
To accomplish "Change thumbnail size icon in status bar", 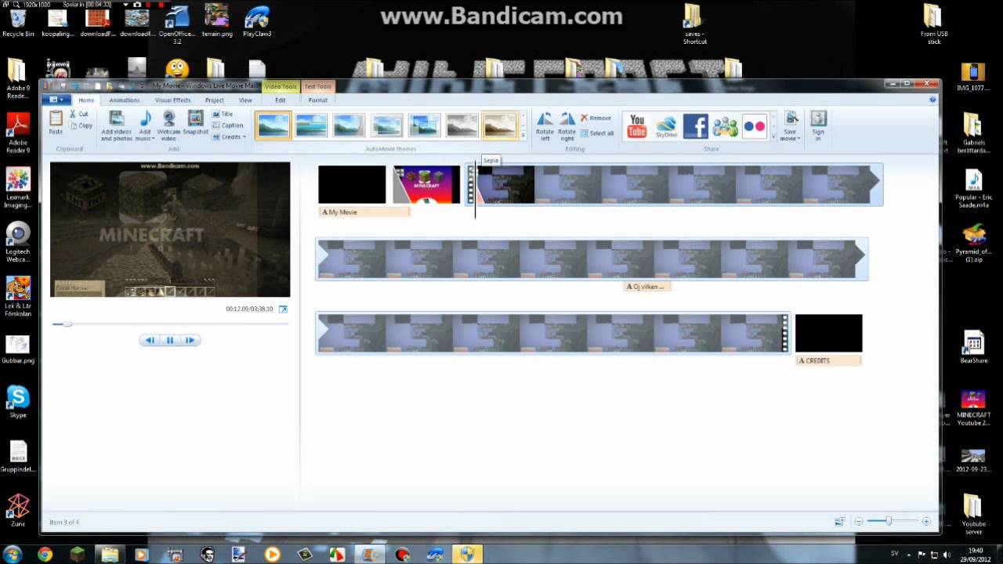I will 839,522.
